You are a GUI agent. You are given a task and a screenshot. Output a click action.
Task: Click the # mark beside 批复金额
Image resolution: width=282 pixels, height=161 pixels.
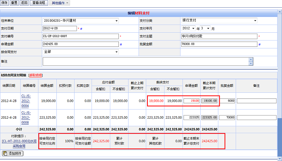259,44
